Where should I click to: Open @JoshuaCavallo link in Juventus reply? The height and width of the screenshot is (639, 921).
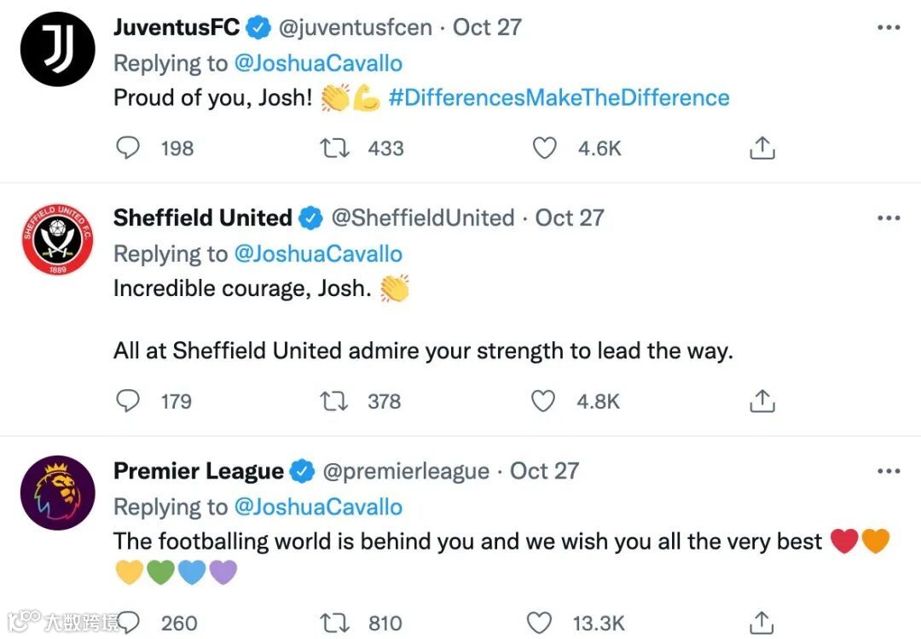[x=318, y=63]
